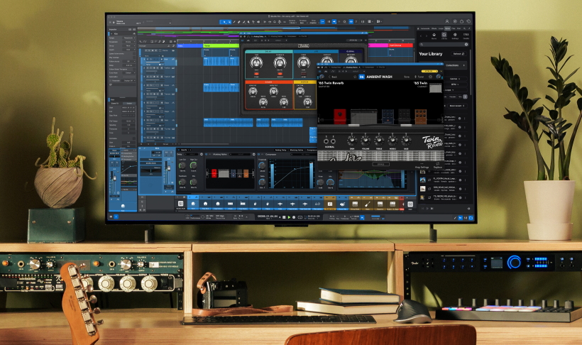The height and width of the screenshot is (345, 582).
Task: Click Back in the Ambient Wash plugin header
Action: pyautogui.click(x=333, y=76)
